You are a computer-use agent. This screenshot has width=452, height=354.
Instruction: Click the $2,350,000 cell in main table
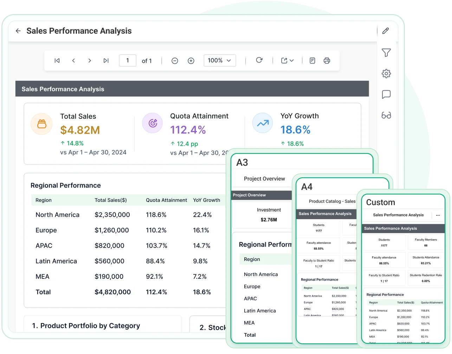coord(112,215)
